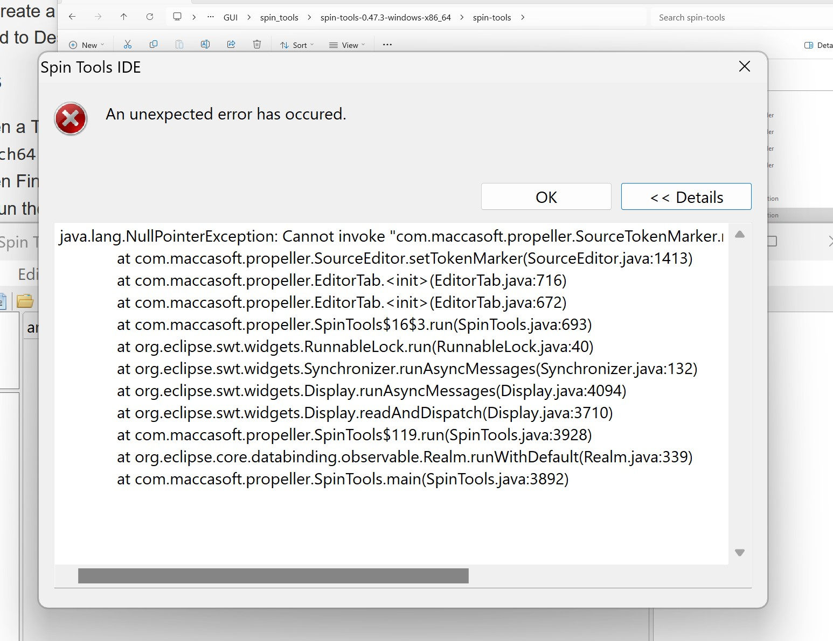Image resolution: width=833 pixels, height=641 pixels.
Task: Click the Realm.java:339 stack trace line
Action: pos(405,457)
